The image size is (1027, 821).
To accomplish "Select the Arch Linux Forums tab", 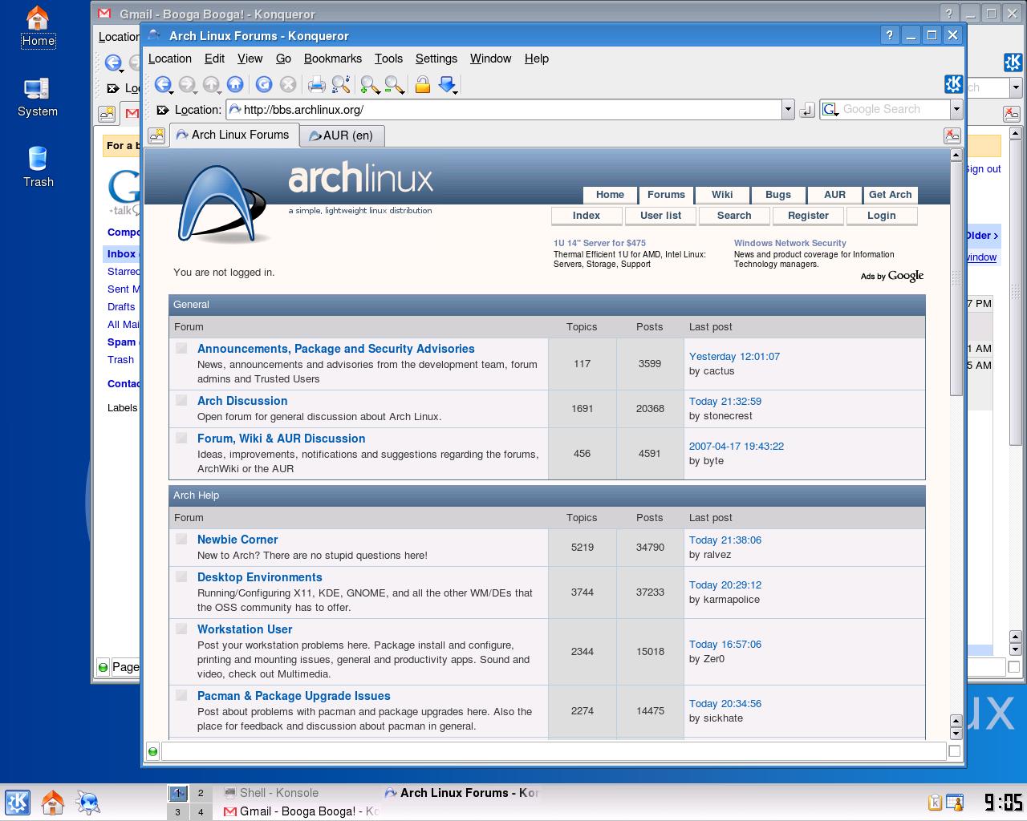I will point(233,135).
